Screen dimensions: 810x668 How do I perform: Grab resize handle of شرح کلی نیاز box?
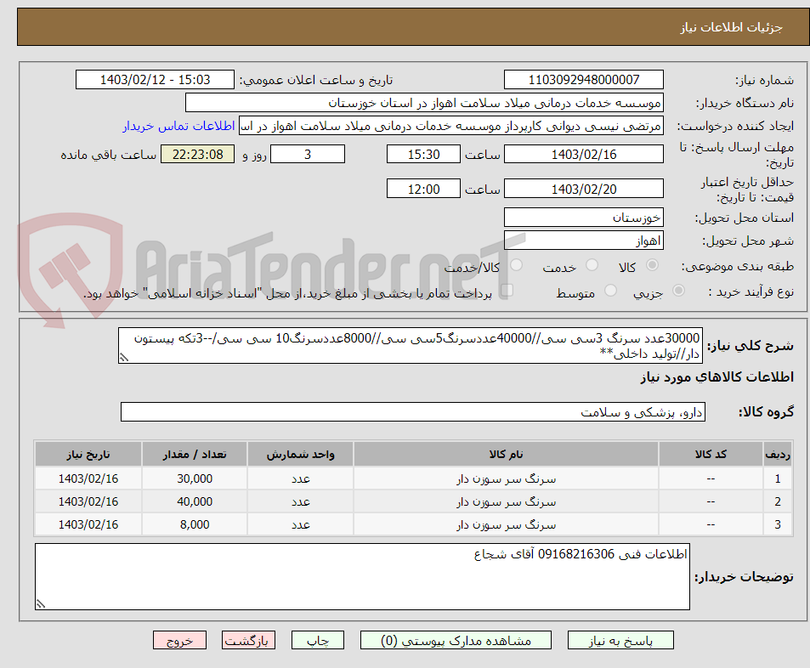123,358
